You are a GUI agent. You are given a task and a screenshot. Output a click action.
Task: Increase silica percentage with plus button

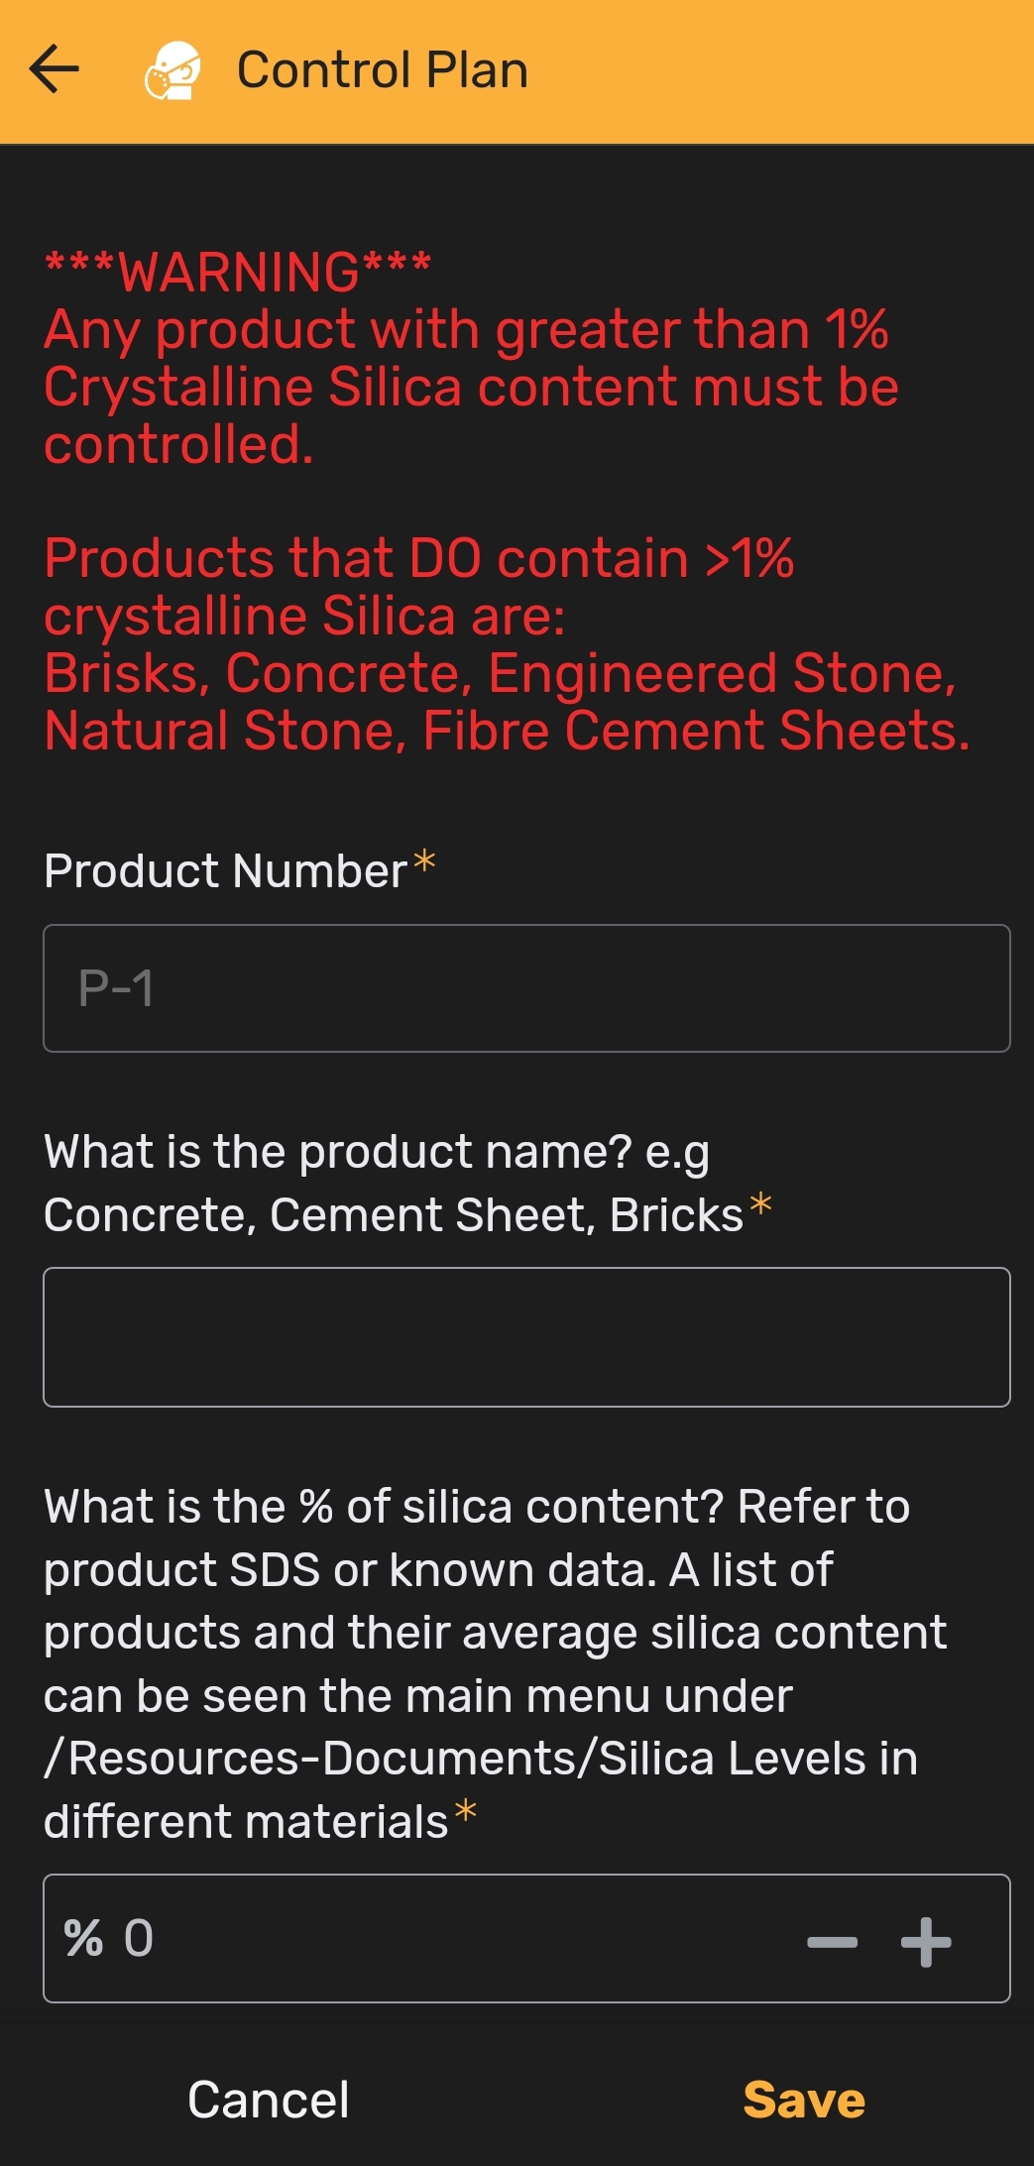click(926, 1941)
